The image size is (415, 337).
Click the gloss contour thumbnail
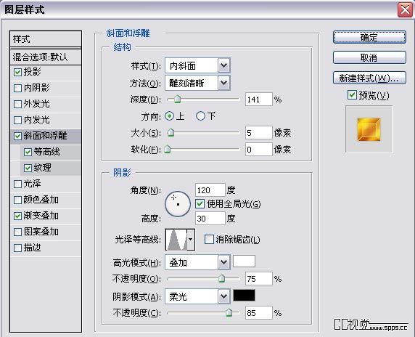point(176,240)
